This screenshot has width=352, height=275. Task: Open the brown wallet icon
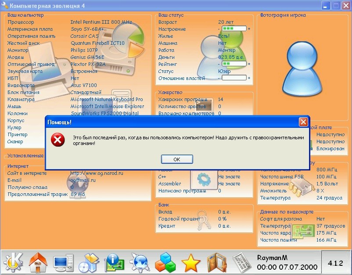[x=216, y=263]
